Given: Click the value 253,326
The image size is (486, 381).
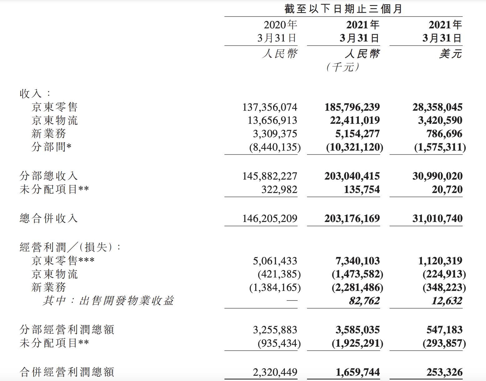Looking at the screenshot, I should (x=444, y=372).
